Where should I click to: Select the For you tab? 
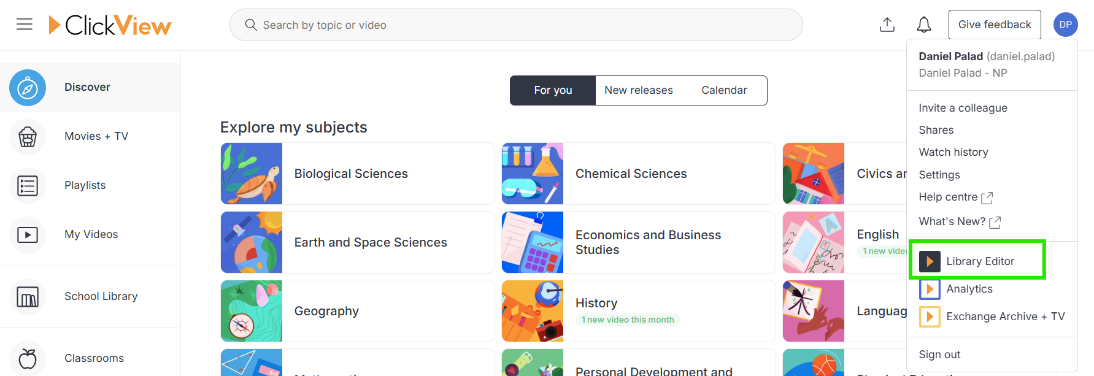pos(553,90)
